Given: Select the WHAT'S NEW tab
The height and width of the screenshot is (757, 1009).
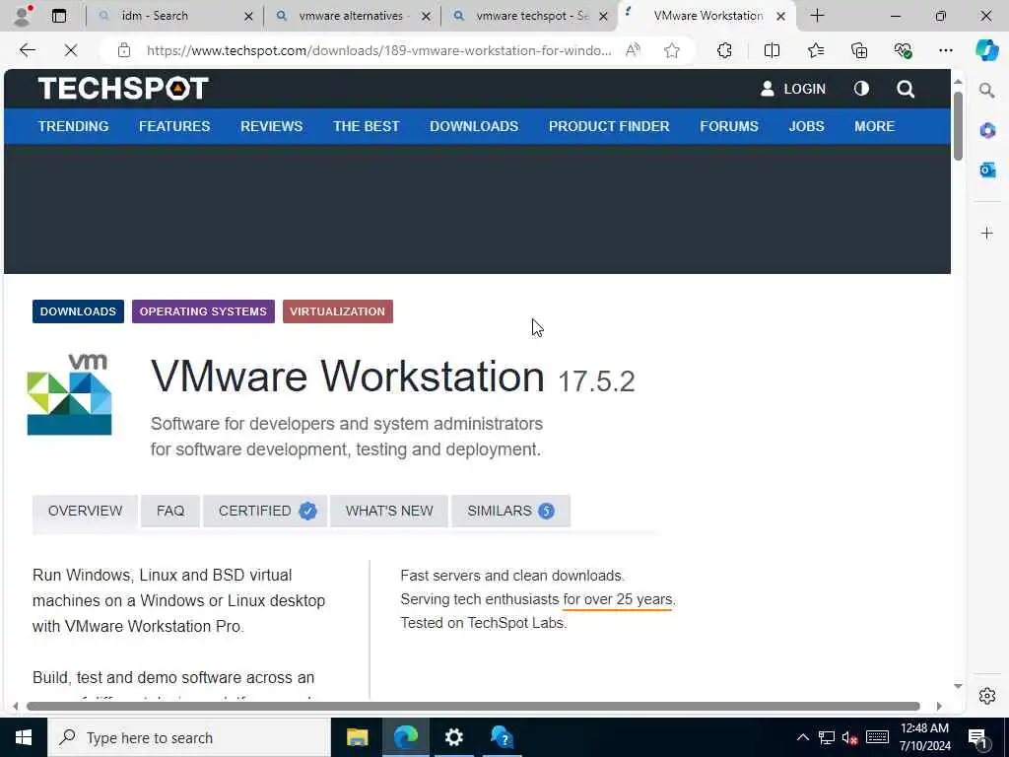Looking at the screenshot, I should (x=389, y=512).
